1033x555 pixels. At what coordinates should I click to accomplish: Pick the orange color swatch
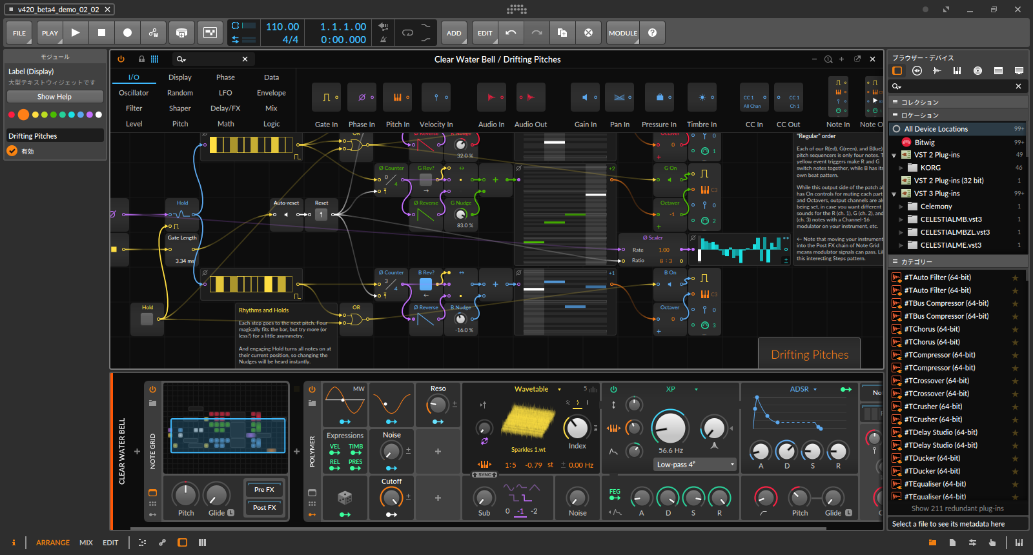pos(23,115)
